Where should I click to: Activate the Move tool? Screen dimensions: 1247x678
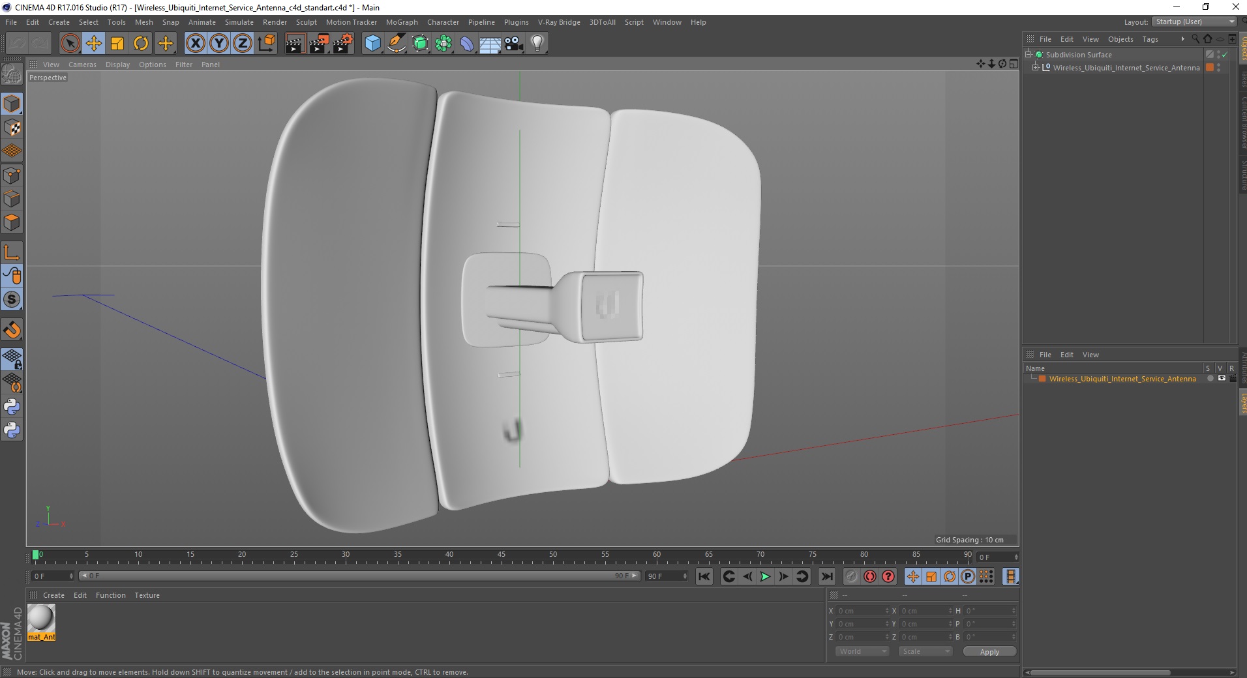pos(94,44)
